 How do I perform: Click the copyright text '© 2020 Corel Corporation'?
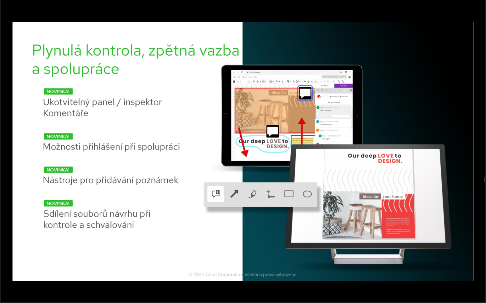point(215,274)
